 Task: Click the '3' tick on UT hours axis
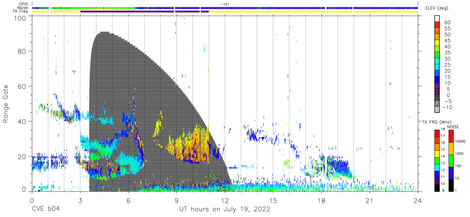pos(80,201)
